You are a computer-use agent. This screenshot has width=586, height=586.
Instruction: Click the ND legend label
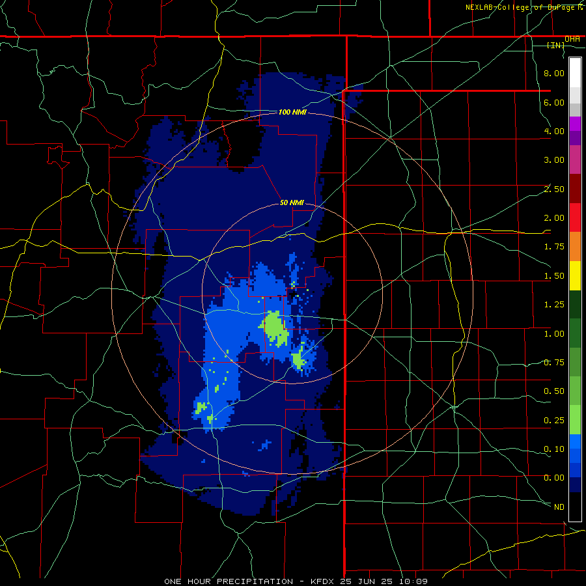click(559, 507)
